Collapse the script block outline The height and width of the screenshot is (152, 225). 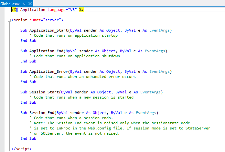(9, 20)
